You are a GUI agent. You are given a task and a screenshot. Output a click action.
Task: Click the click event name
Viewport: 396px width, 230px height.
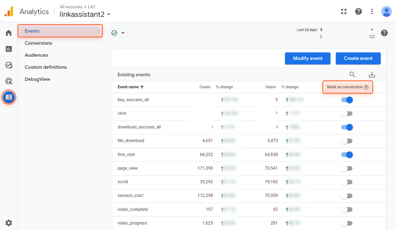coord(122,113)
